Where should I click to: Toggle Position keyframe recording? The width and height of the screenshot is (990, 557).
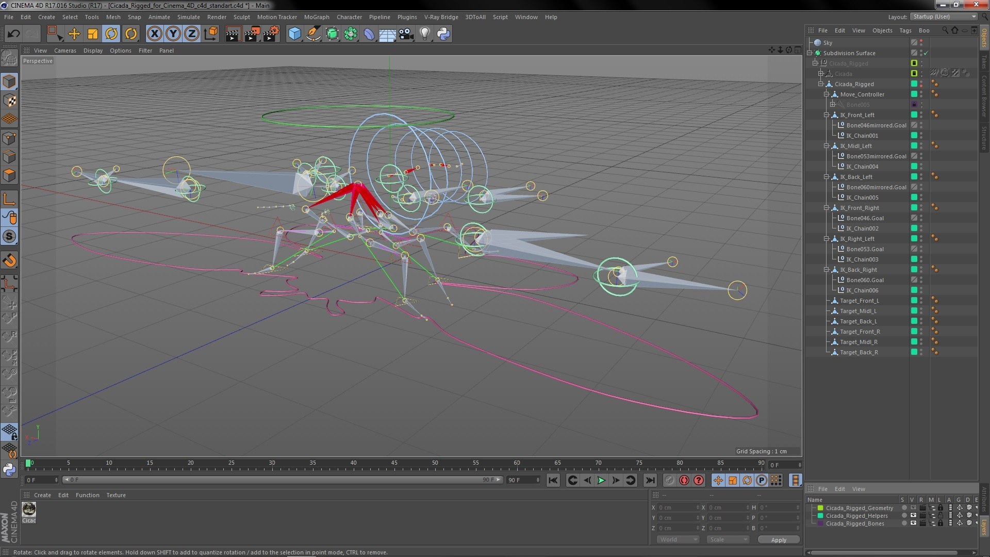tap(718, 480)
